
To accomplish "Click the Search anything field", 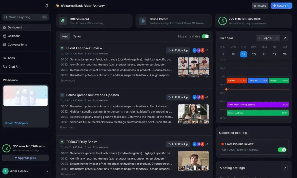I will tap(25, 17).
